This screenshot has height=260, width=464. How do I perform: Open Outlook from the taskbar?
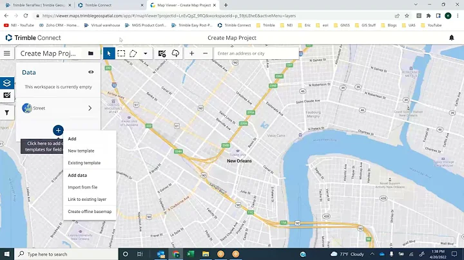pyautogui.click(x=161, y=254)
